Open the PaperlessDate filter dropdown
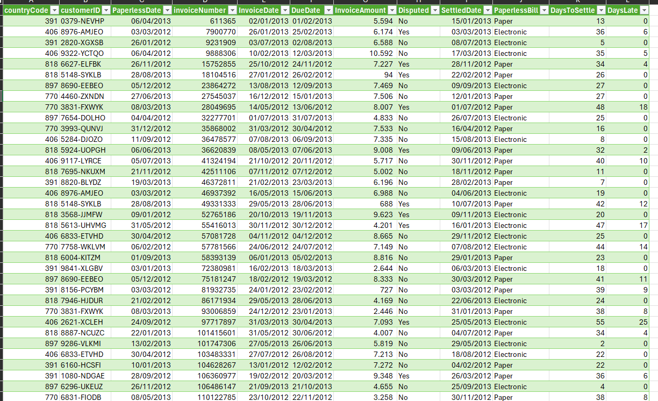The image size is (658, 401). pos(167,10)
